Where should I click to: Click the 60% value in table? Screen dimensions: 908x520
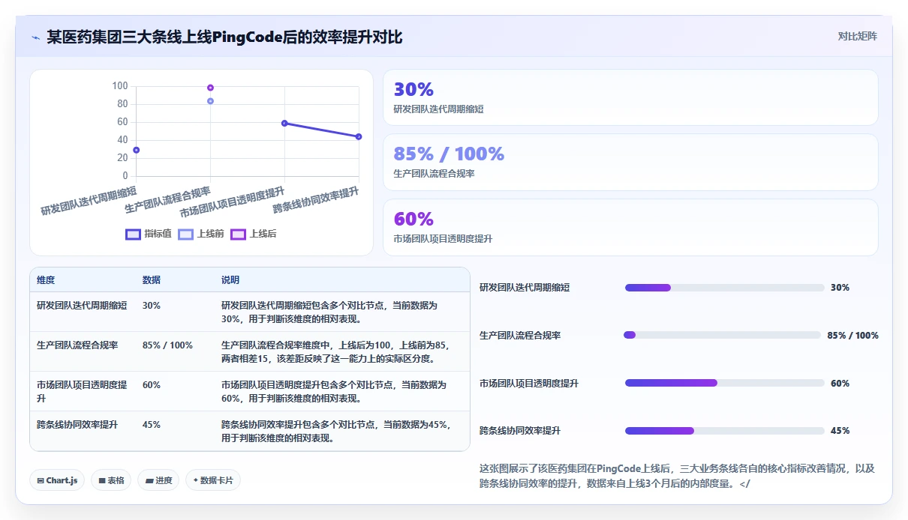[152, 385]
